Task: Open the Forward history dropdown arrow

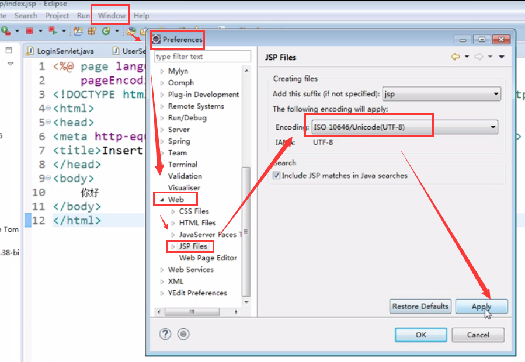Action: (490, 57)
